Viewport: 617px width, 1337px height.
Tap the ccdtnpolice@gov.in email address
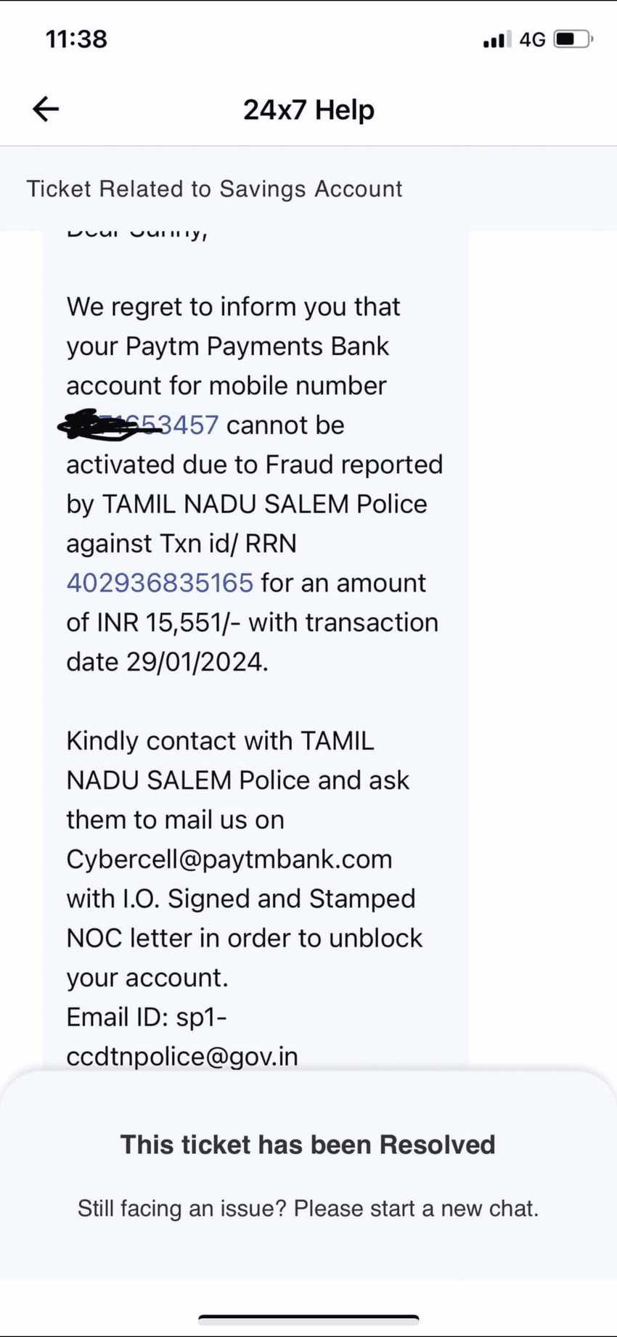coord(182,1056)
